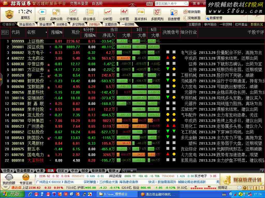Image resolution: width=265 pixels, height=198 pixels.
Task: Show the 分时图 chart icon
Action: (x=107, y=12)
